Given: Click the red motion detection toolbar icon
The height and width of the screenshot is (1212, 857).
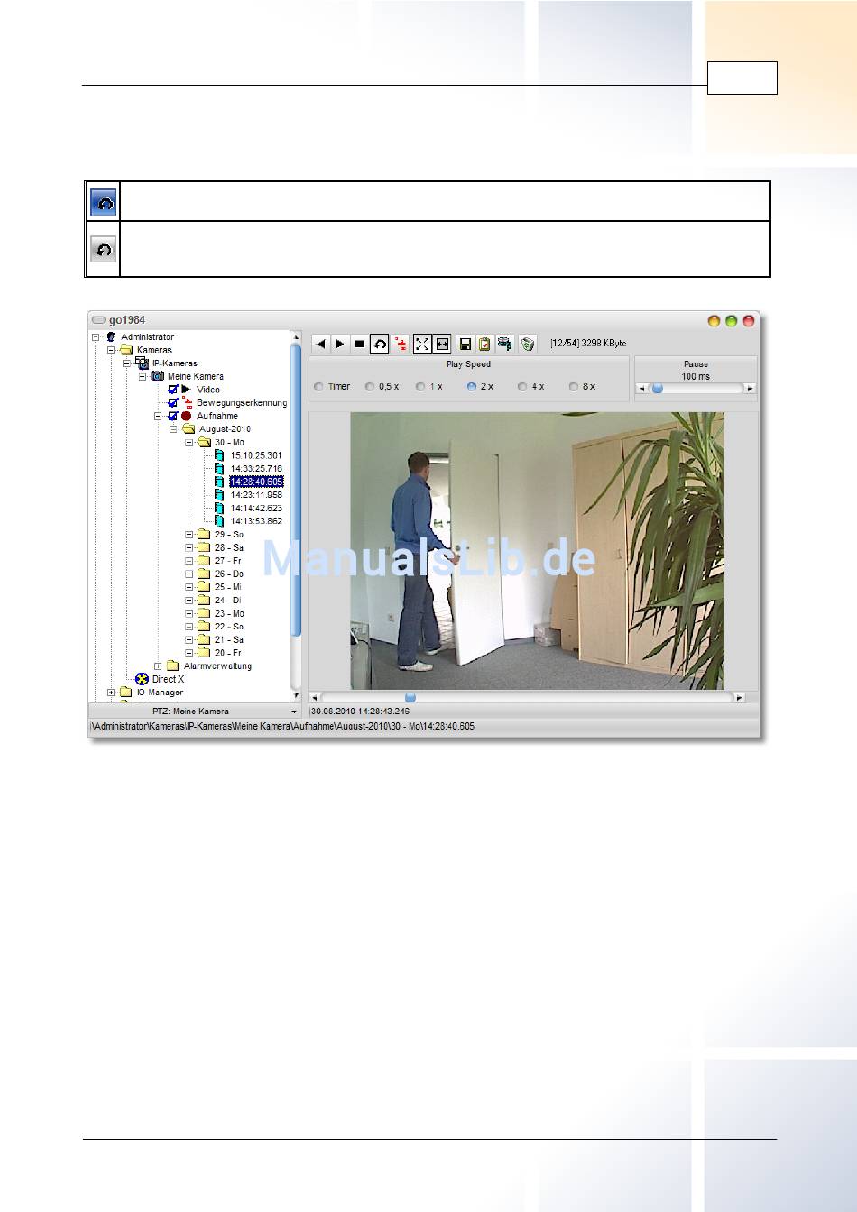Looking at the screenshot, I should pyautogui.click(x=401, y=344).
